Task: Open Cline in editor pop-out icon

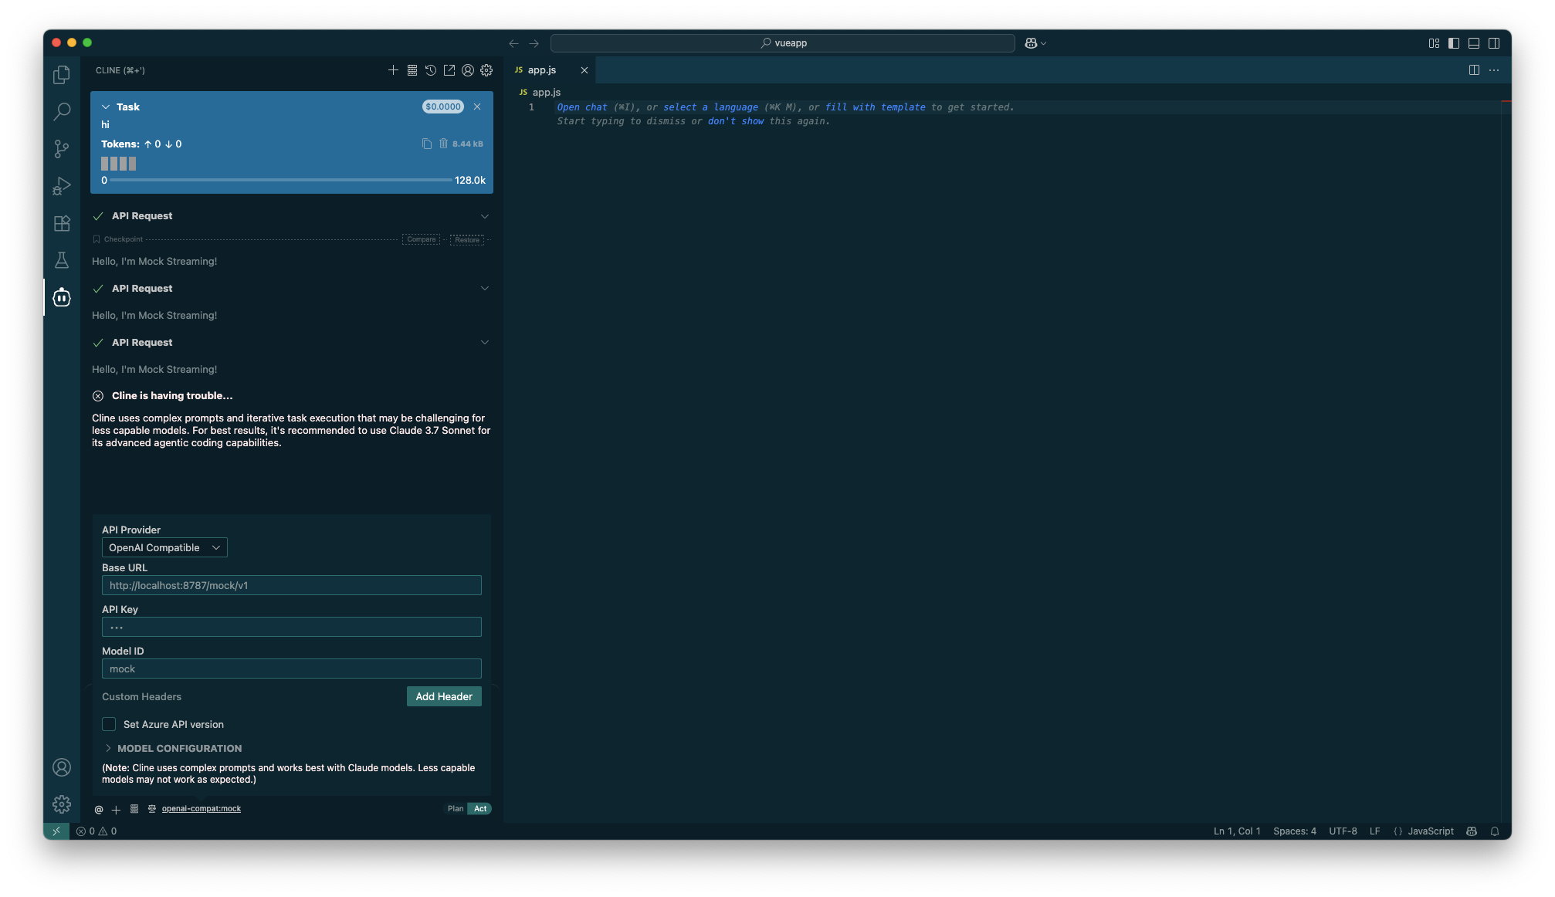Action: click(449, 70)
